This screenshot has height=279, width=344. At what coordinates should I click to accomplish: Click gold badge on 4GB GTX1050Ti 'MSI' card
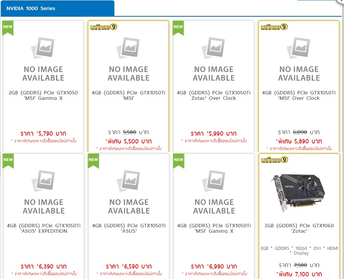[104, 27]
